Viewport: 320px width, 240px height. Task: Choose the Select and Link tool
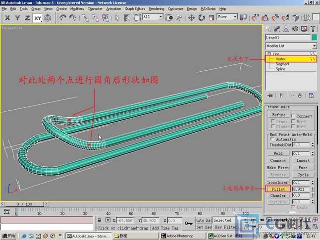click(85, 18)
